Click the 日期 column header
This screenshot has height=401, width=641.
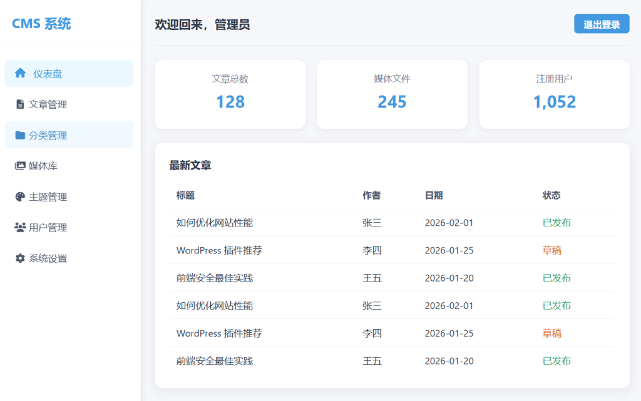pos(434,195)
